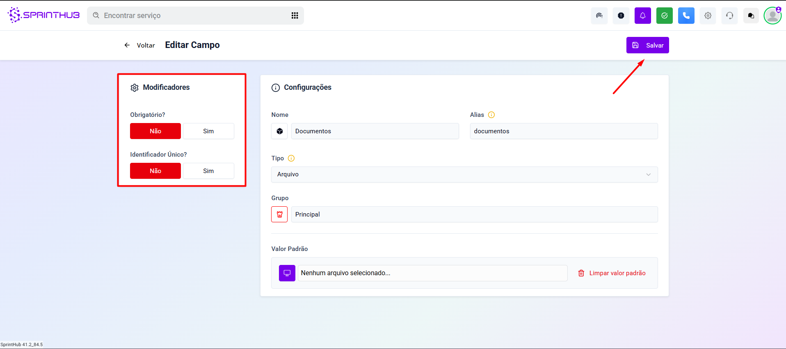Open the services grid menu icon
This screenshot has height=349, width=786.
click(295, 16)
